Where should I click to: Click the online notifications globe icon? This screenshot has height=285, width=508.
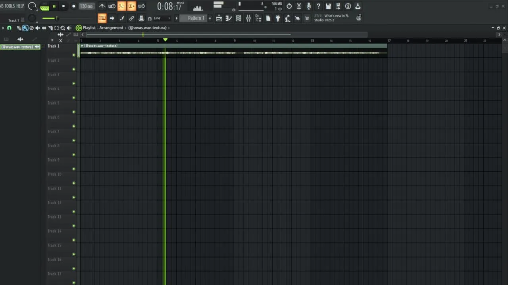[359, 18]
